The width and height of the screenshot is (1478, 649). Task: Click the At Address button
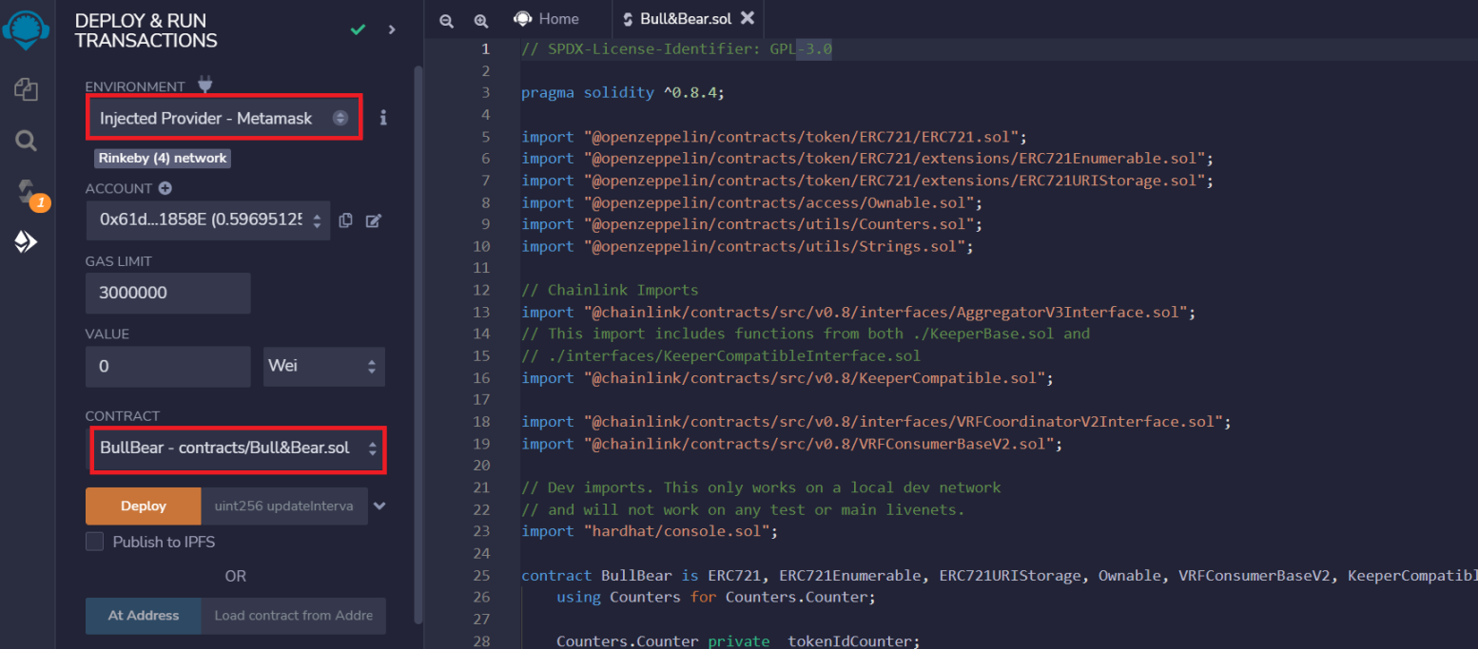coord(144,616)
